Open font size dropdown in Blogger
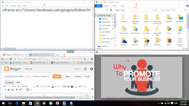189x106 pixels. [19, 86]
